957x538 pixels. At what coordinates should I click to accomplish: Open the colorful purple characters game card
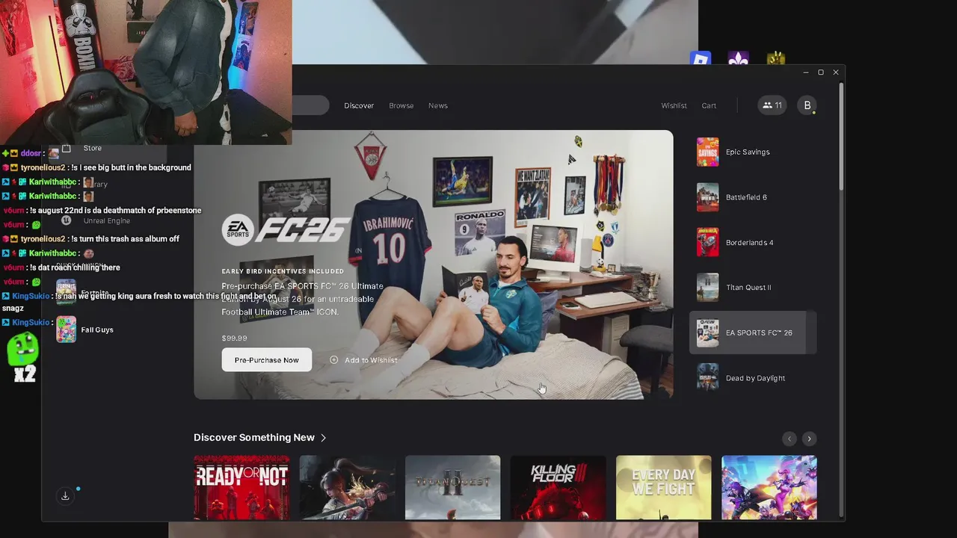click(769, 487)
